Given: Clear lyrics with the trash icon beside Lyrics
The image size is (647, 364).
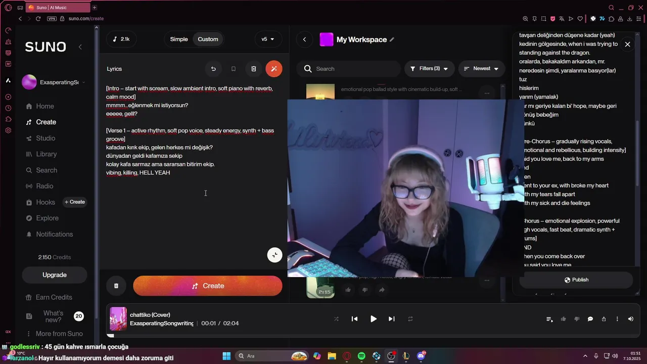Looking at the screenshot, I should (x=254, y=69).
